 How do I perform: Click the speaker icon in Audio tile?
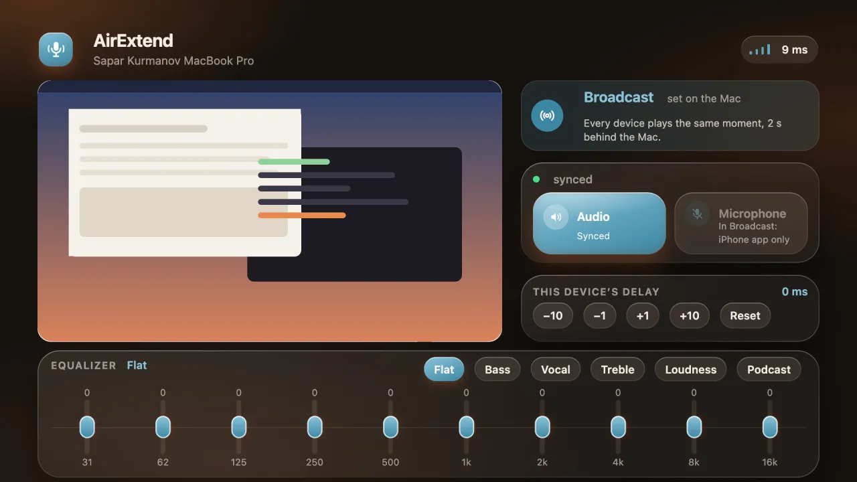556,217
